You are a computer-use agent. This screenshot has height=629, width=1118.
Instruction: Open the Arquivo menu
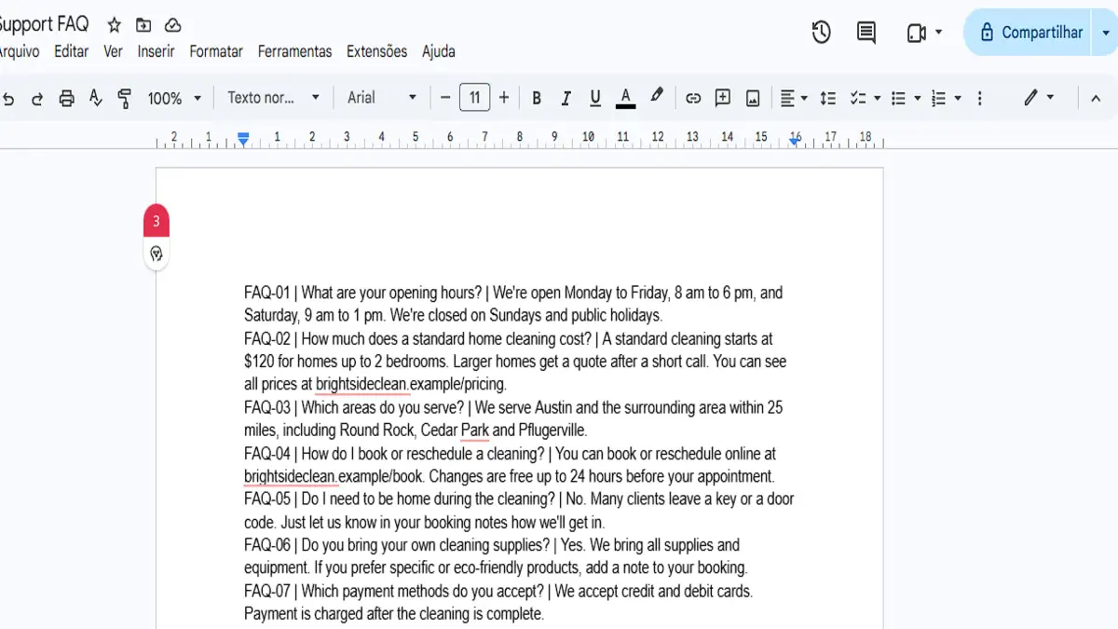(x=19, y=51)
